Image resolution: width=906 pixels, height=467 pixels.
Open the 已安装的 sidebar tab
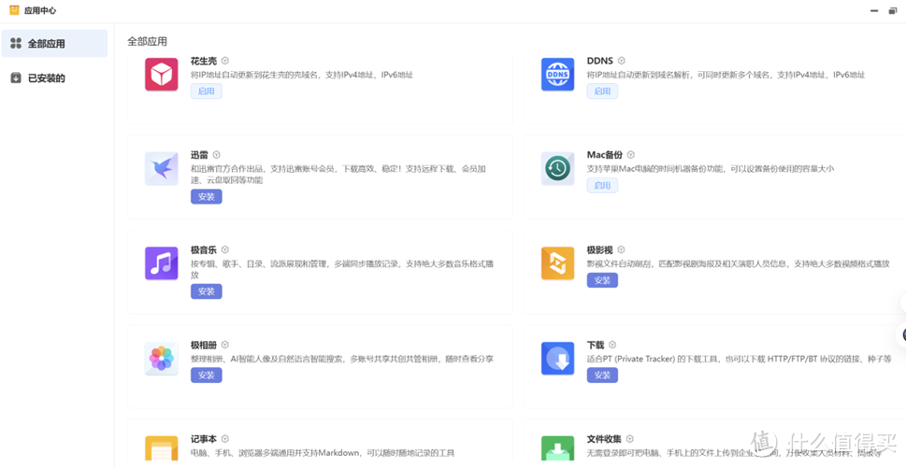(54, 78)
